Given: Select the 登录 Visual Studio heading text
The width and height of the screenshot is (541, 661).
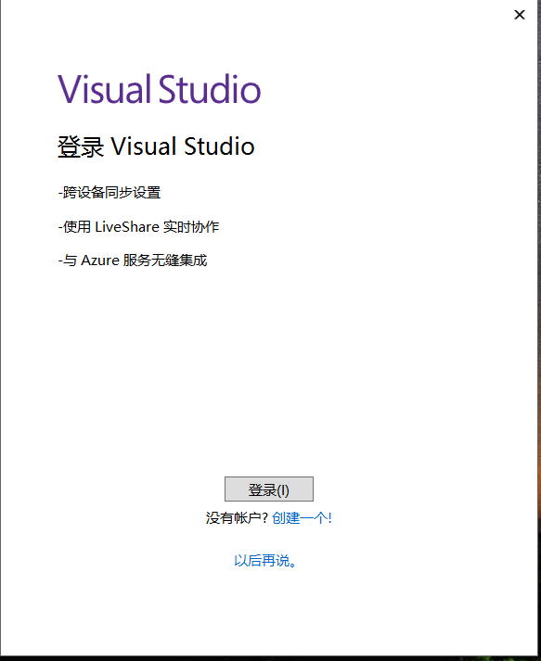Looking at the screenshot, I should (x=156, y=146).
